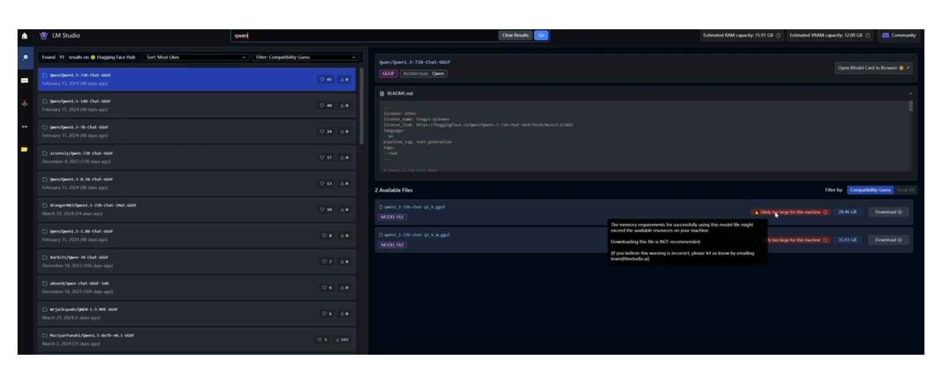This screenshot has width=942, height=384.
Task: Click the warning info icon for q3_k_m file
Action: click(x=825, y=240)
